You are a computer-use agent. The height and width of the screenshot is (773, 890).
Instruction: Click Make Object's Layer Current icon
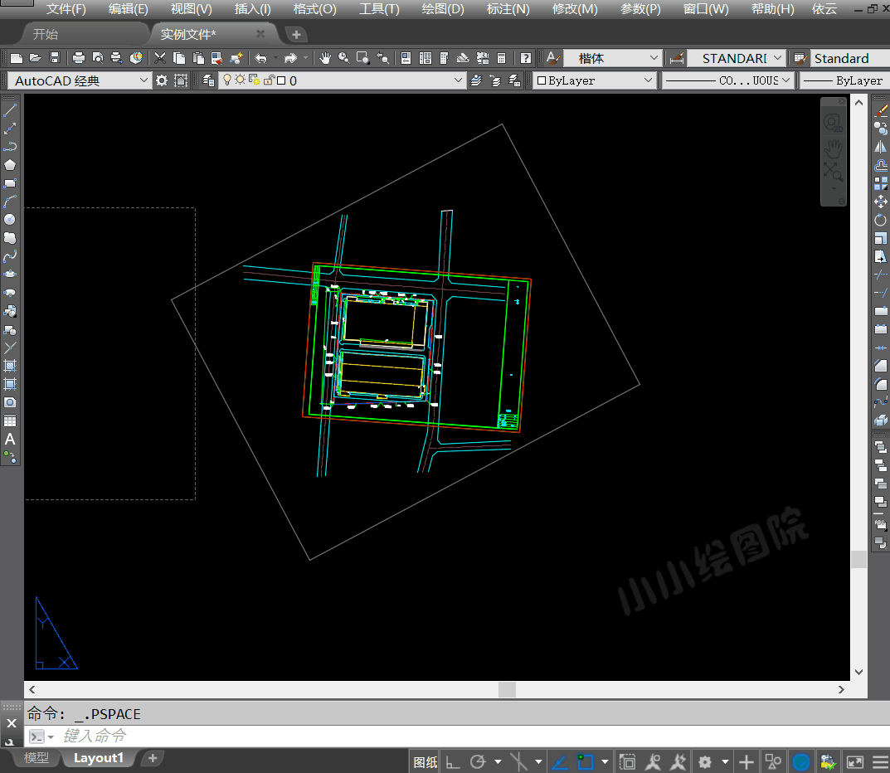[x=476, y=80]
